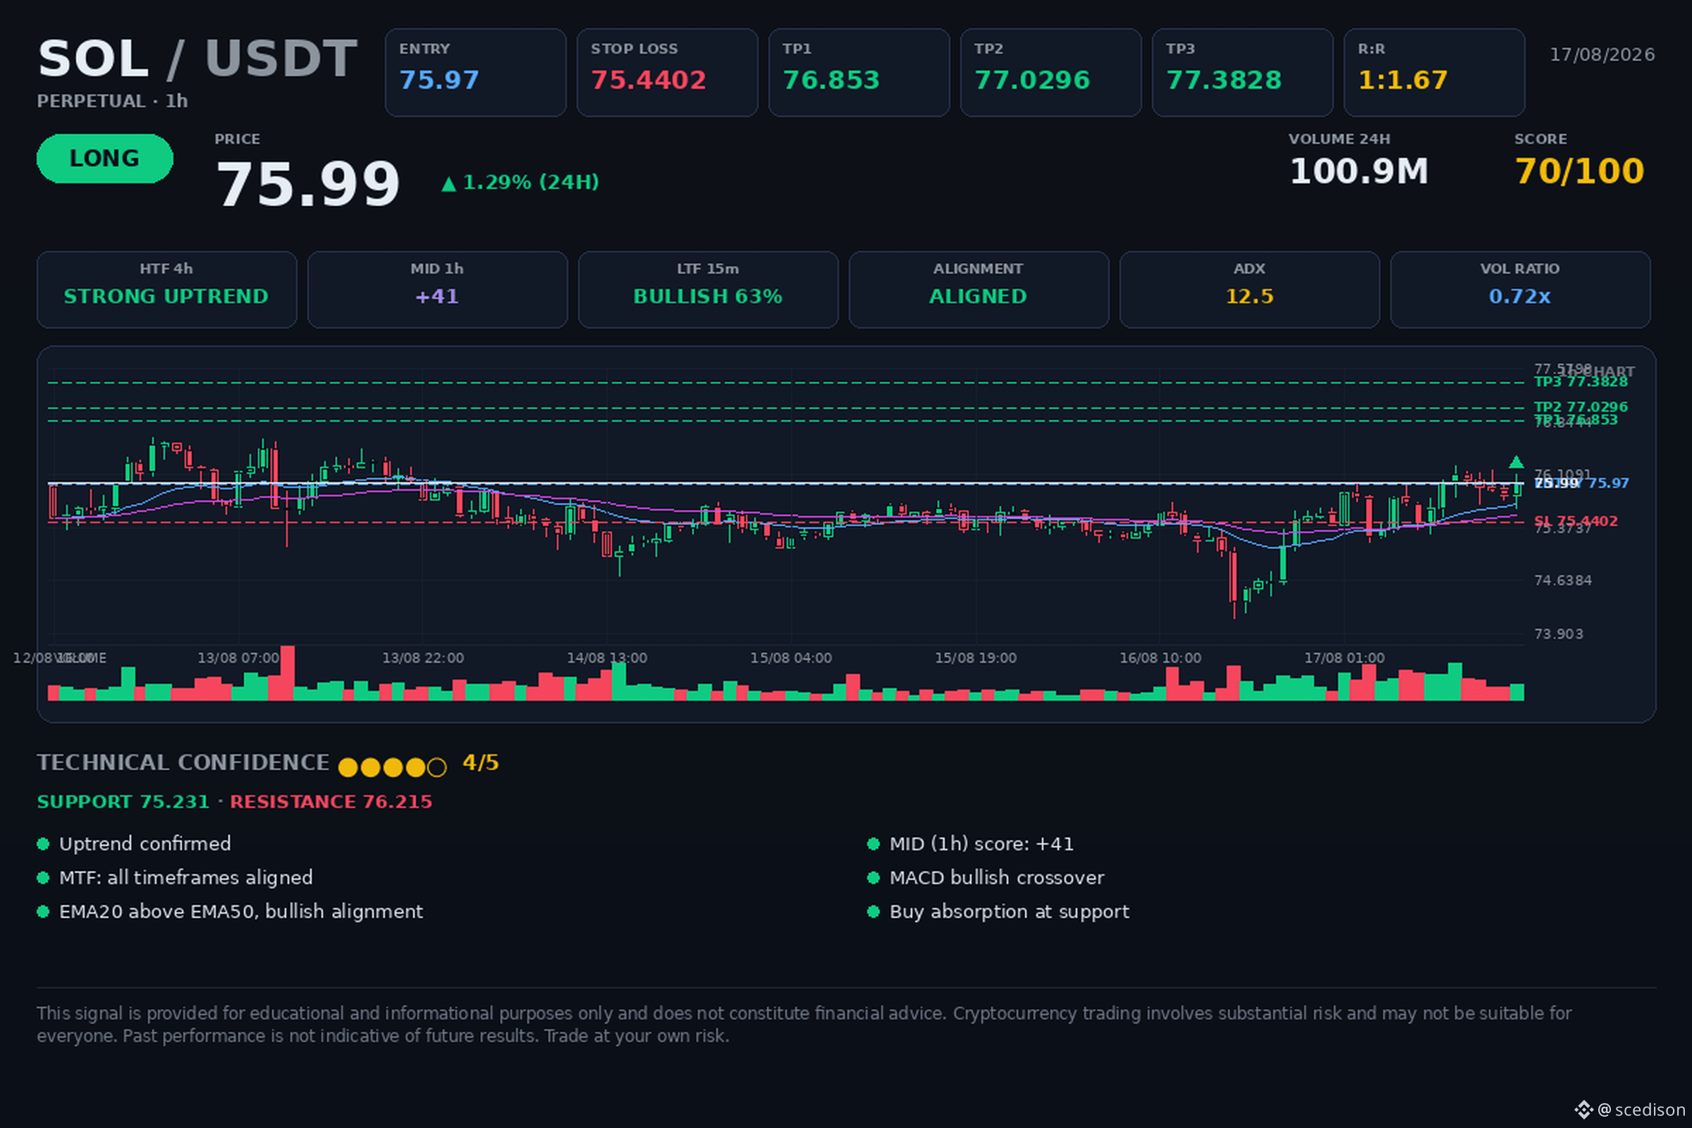The height and width of the screenshot is (1128, 1692).
Task: Click the ADX 12.5 card
Action: point(1249,290)
